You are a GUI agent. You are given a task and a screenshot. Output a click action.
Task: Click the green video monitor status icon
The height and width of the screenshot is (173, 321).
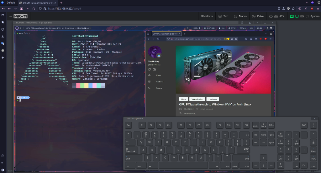click(297, 16)
